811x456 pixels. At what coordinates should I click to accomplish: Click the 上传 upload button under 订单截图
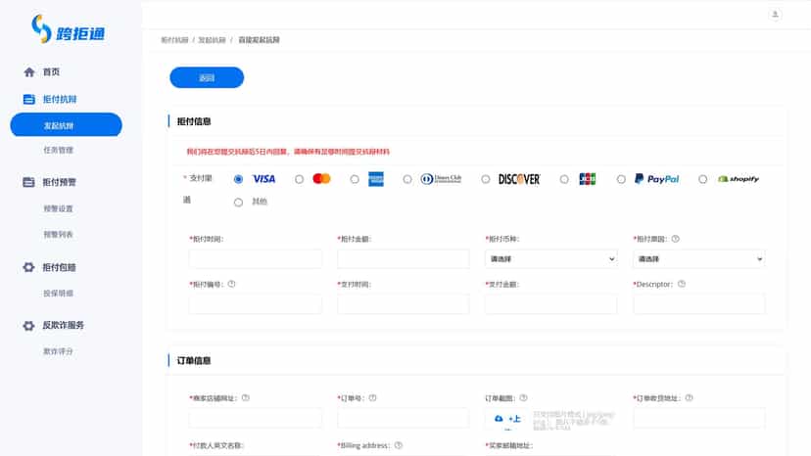click(507, 419)
